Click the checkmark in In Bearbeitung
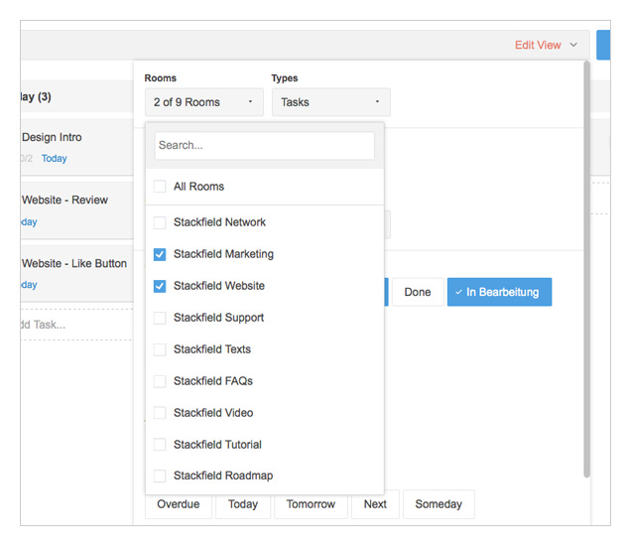Viewport: 631px width, 546px height. (458, 292)
